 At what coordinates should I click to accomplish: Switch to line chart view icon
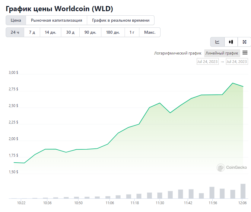[x=218, y=42]
